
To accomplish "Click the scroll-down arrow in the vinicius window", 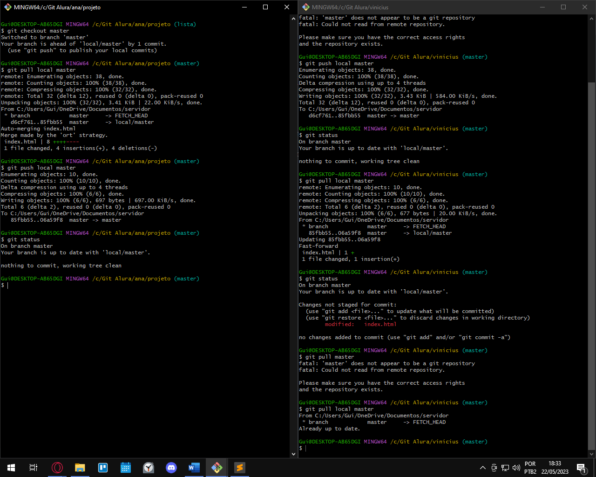I will 591,454.
